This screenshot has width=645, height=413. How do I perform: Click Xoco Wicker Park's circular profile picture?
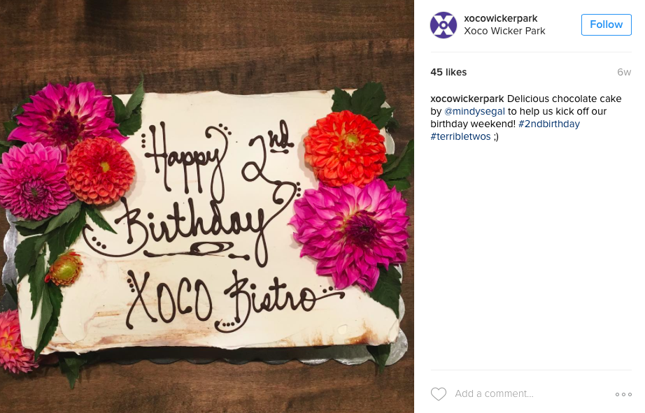[x=443, y=24]
